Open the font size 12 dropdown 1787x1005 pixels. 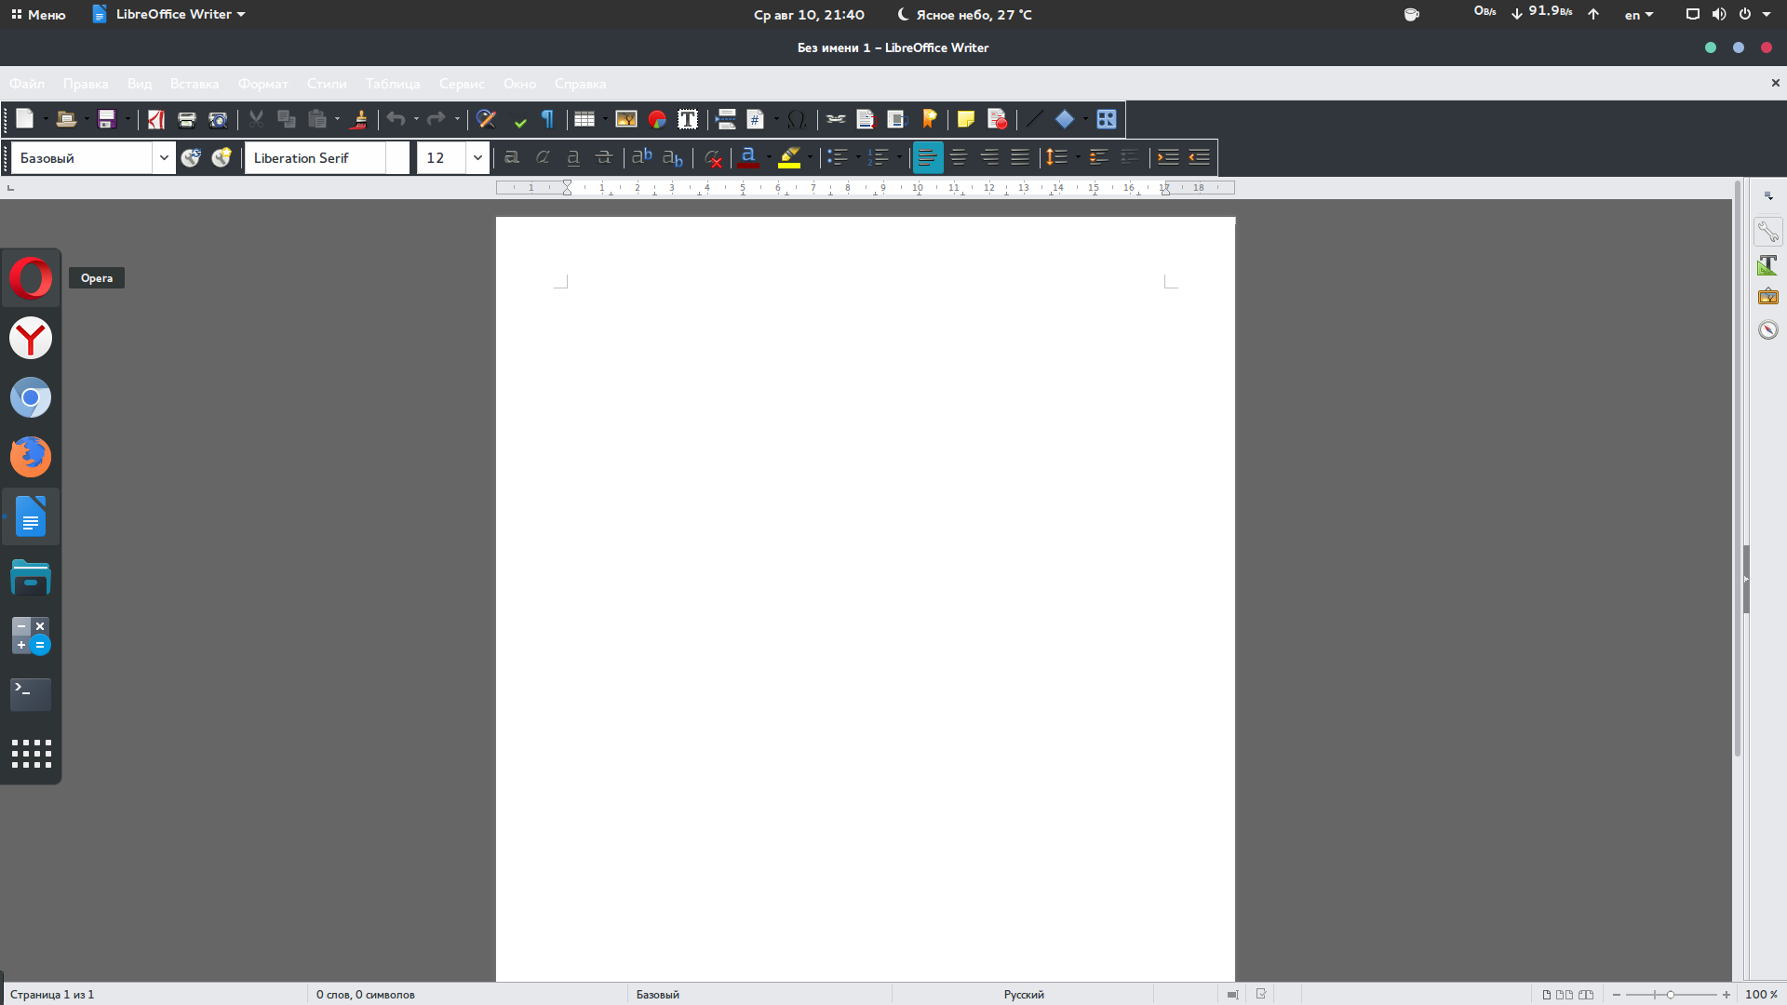coord(477,158)
